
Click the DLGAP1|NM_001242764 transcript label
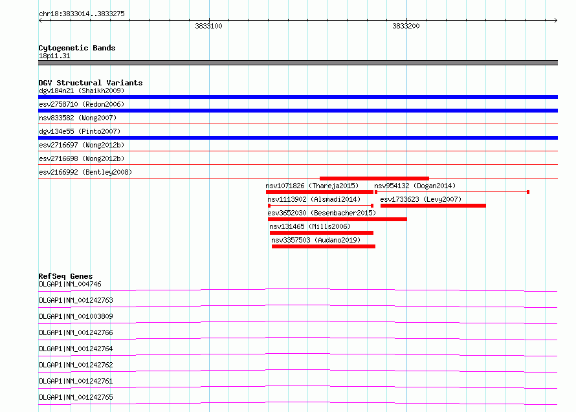click(x=76, y=349)
